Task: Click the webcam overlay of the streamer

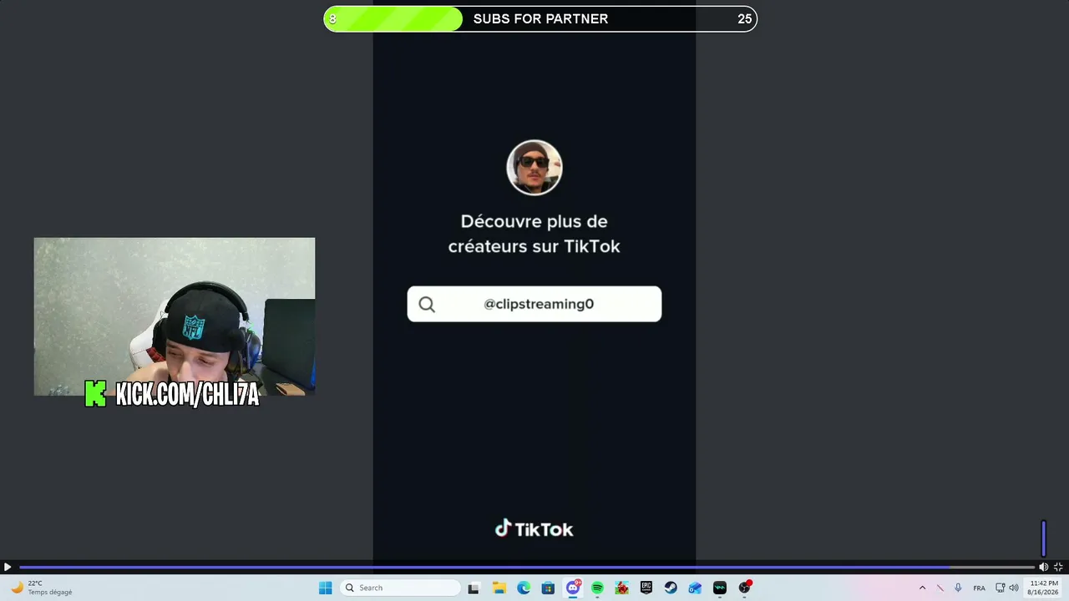Action: [x=175, y=316]
